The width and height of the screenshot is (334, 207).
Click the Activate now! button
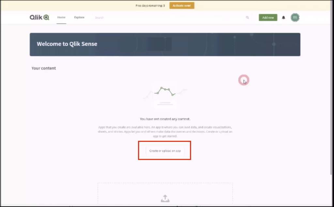[182, 6]
